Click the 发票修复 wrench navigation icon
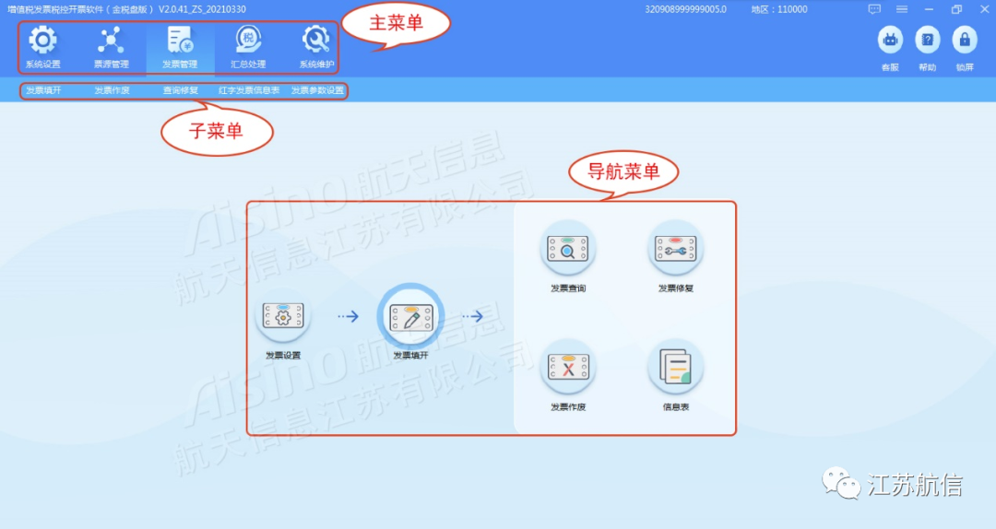996x529 pixels. click(676, 248)
